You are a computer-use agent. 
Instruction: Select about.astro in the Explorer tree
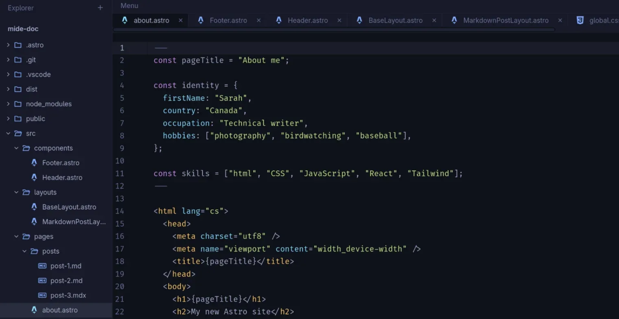[x=56, y=310]
